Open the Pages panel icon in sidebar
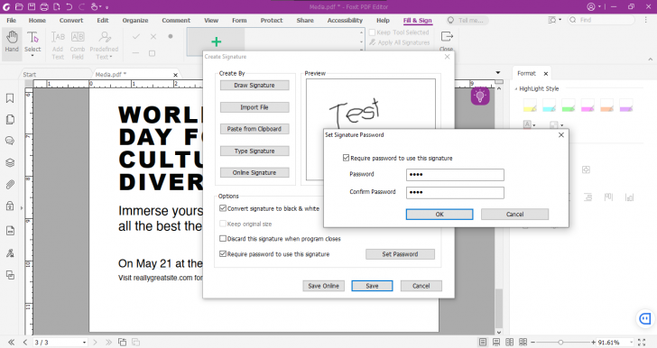Screen dimensions: 657x348 (x=10, y=120)
